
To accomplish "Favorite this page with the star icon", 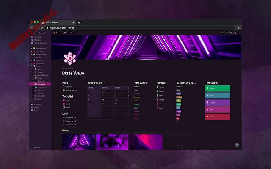I will (x=235, y=33).
